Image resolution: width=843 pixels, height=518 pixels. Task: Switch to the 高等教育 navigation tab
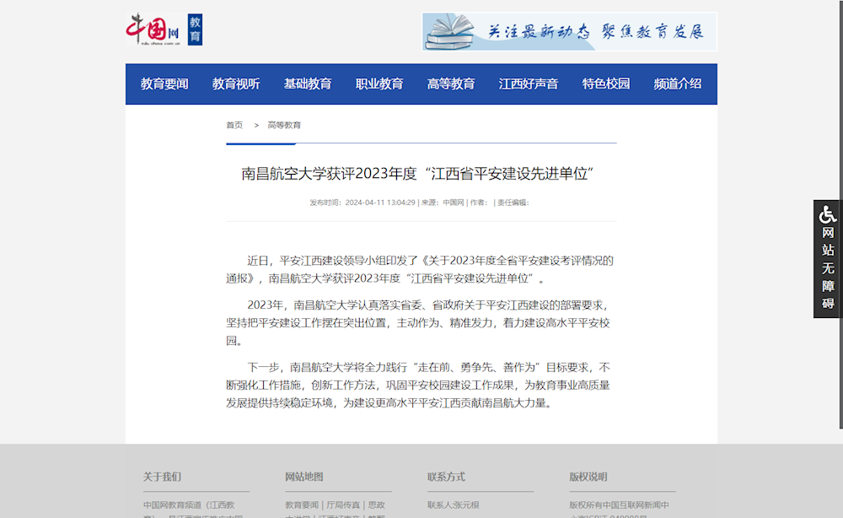point(451,84)
